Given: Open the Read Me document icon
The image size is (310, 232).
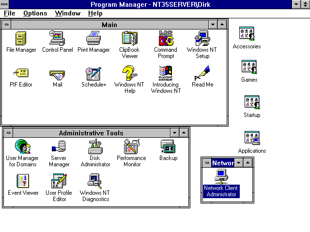Looking at the screenshot, I should coord(202,73).
